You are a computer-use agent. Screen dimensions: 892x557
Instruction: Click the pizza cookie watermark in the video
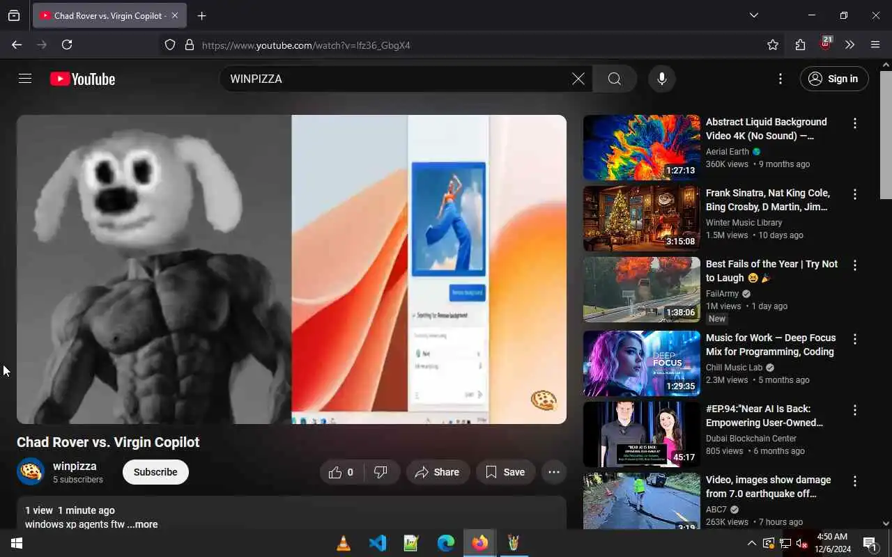[544, 400]
